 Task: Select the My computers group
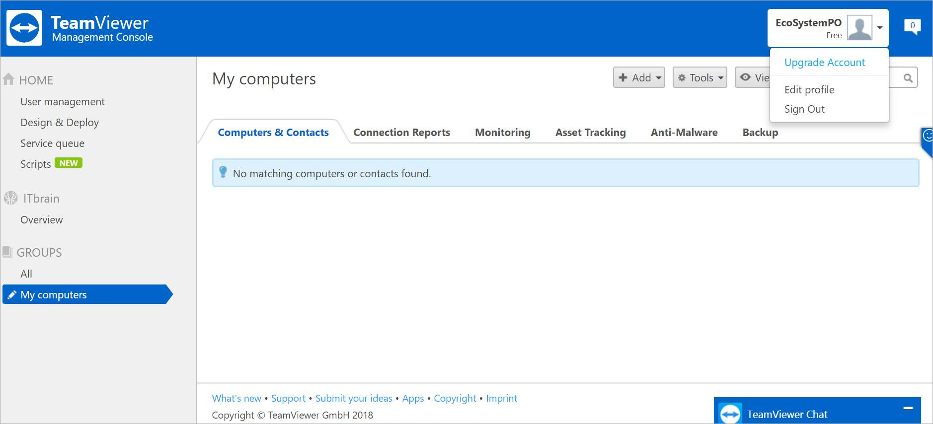pyautogui.click(x=87, y=294)
